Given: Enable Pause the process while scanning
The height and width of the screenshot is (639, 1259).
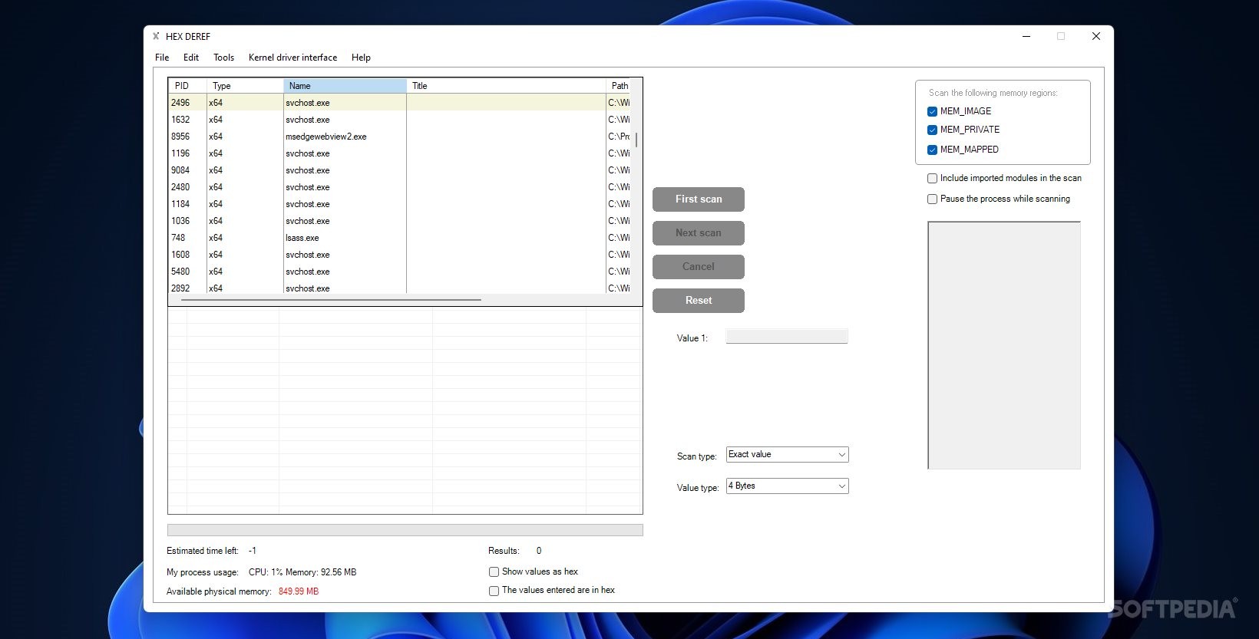Looking at the screenshot, I should [932, 199].
